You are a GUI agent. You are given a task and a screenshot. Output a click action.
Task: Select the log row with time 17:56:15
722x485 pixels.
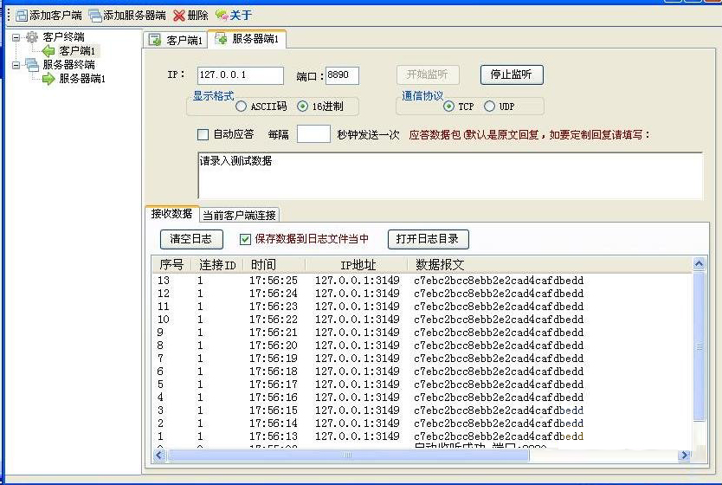click(422, 410)
